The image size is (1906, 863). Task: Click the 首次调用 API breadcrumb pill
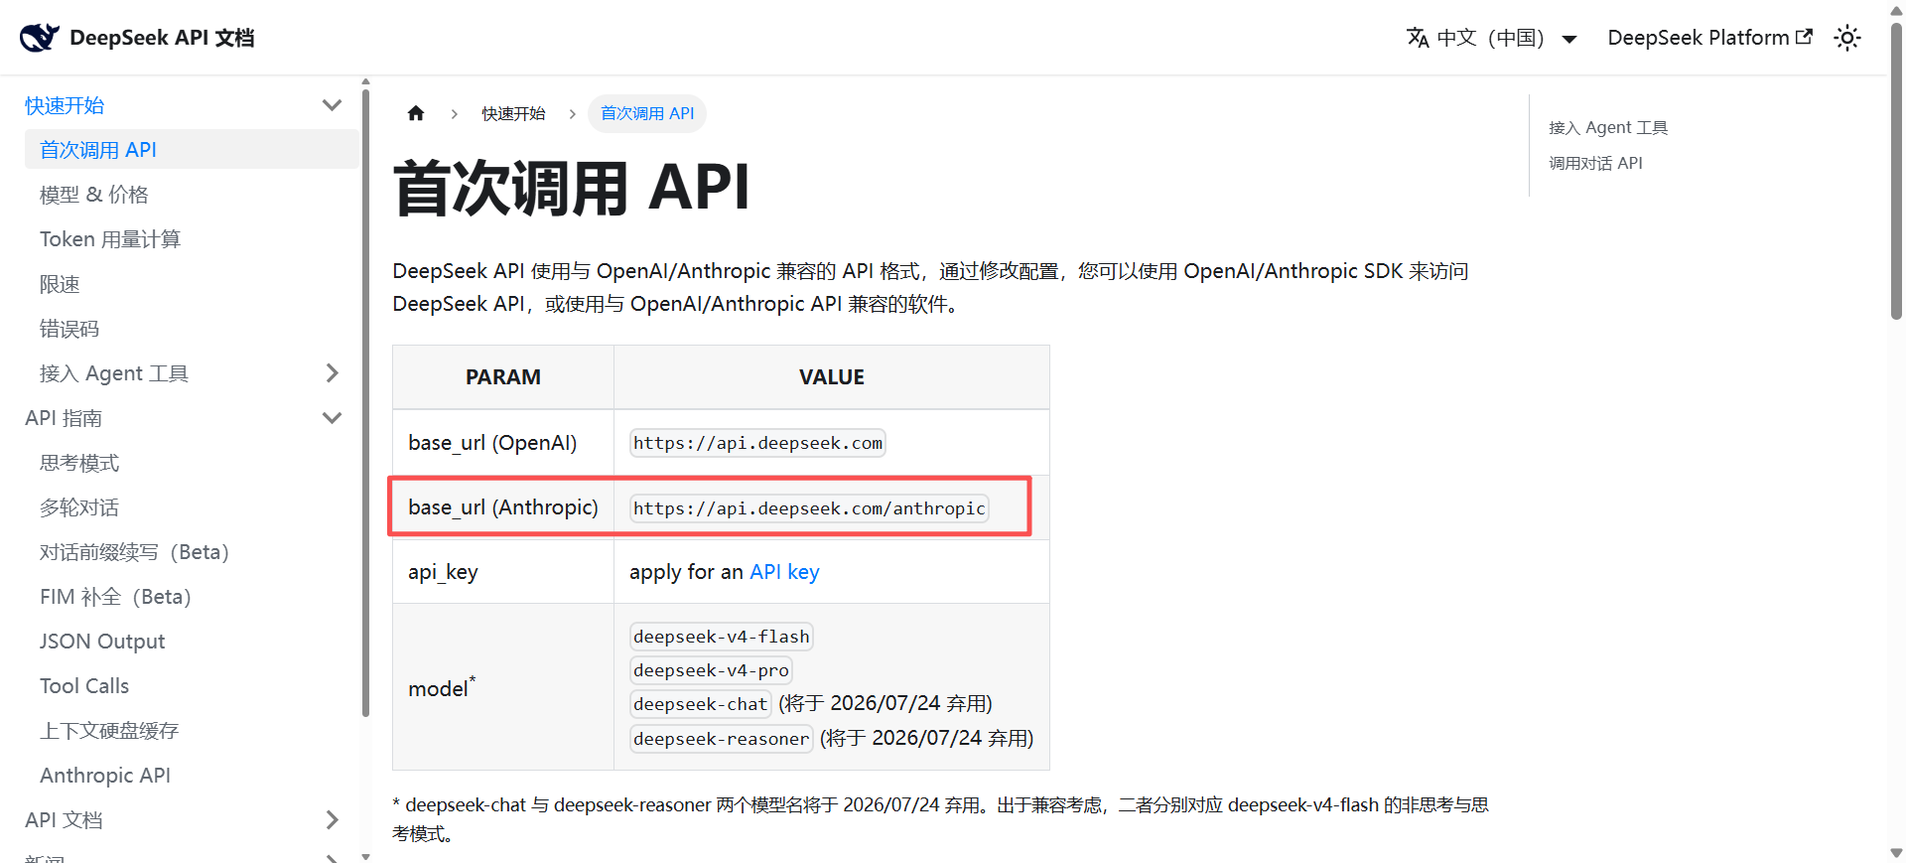coord(647,113)
